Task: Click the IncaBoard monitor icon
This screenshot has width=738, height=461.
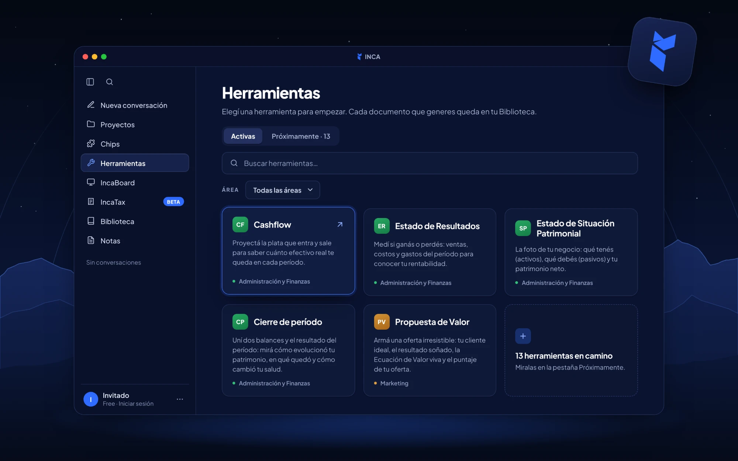Action: pyautogui.click(x=91, y=182)
